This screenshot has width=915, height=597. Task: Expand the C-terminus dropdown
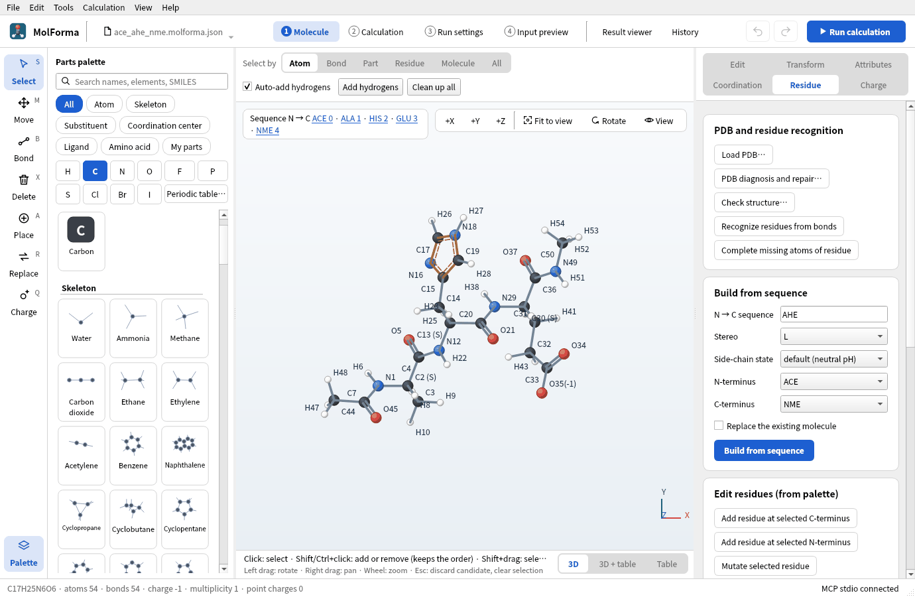(834, 405)
